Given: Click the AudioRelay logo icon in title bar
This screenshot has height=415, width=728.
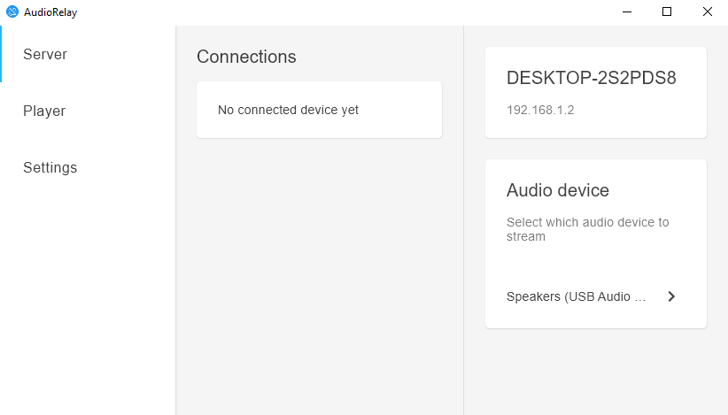Looking at the screenshot, I should pos(12,12).
